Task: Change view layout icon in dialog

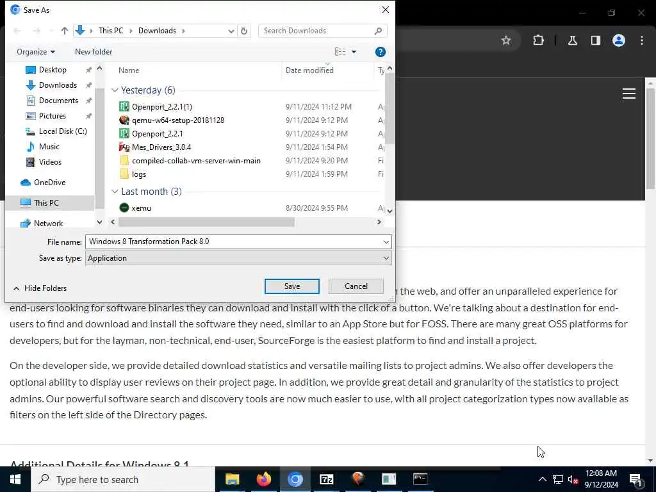Action: tap(340, 51)
